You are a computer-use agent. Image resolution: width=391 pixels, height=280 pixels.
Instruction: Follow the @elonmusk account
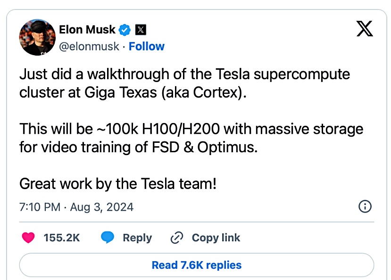point(147,46)
